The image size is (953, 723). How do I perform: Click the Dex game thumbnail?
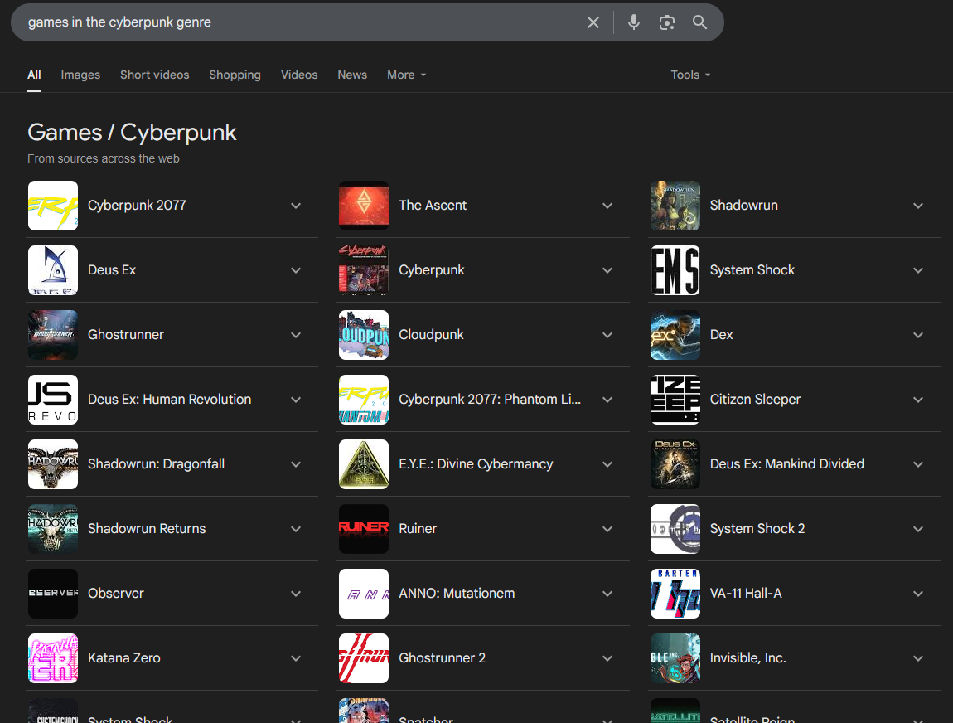tap(675, 335)
